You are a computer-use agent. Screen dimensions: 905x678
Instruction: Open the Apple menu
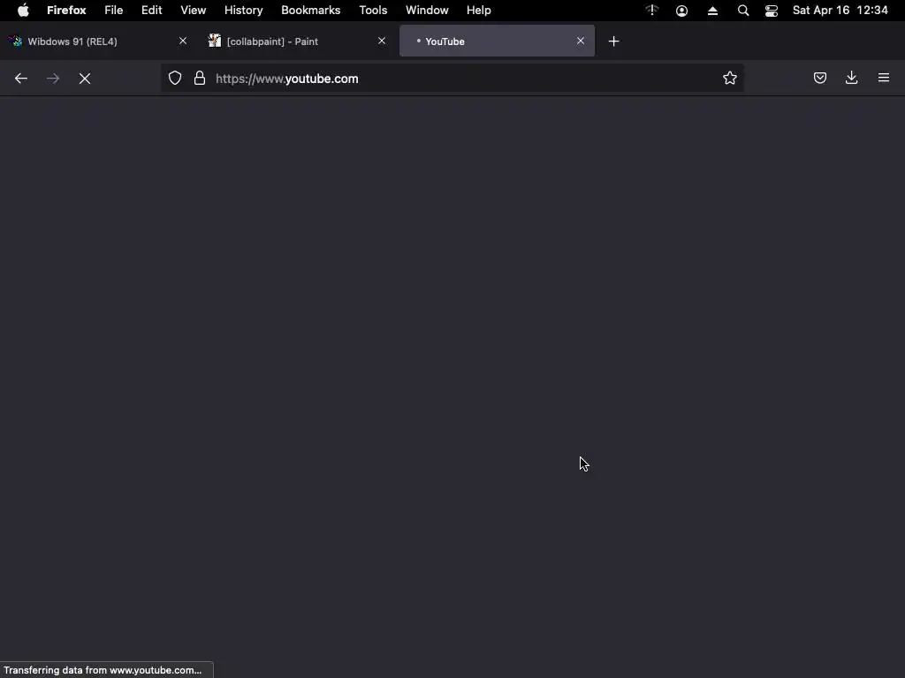23,10
